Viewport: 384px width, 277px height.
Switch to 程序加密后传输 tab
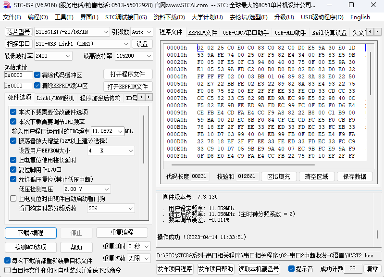pos(100,98)
